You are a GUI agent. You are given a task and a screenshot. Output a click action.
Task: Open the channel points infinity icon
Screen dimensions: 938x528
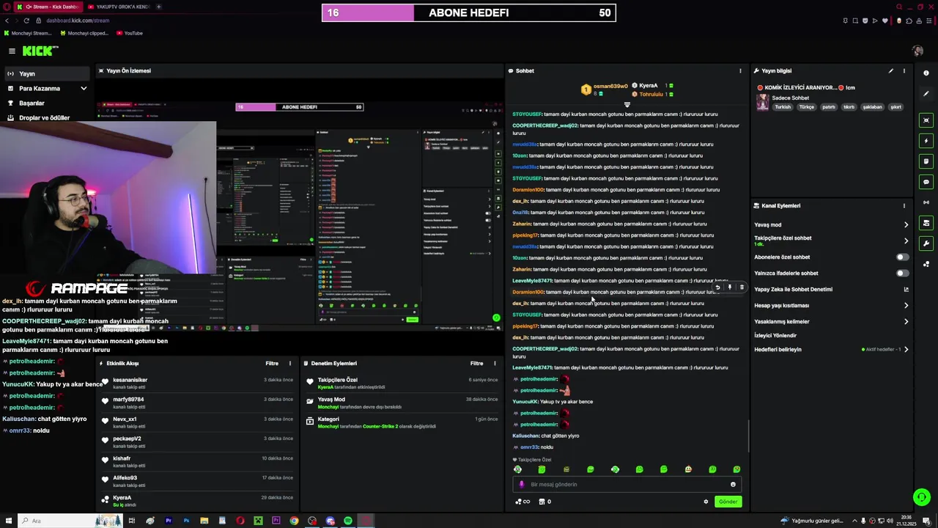tap(522, 502)
